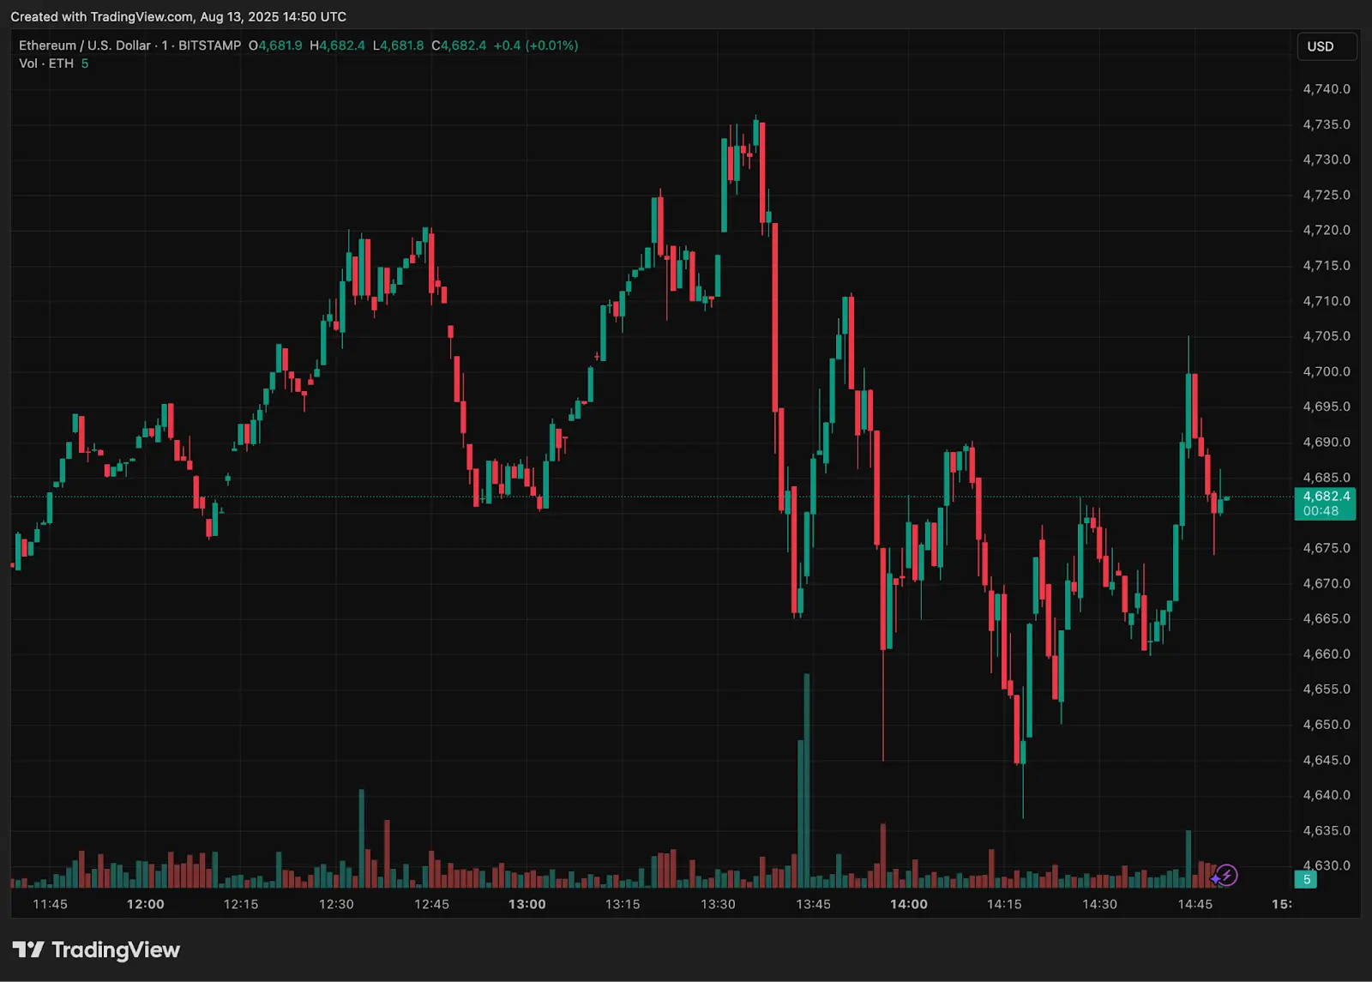
Task: Click the Vol · ETH indicator label
Action: [x=46, y=63]
